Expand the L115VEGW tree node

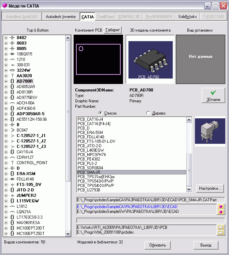click(x=6, y=201)
